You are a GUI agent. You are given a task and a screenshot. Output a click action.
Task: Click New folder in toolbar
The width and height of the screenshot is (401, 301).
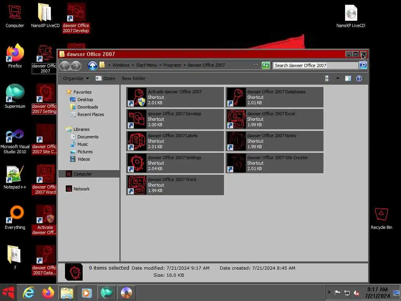point(134,78)
